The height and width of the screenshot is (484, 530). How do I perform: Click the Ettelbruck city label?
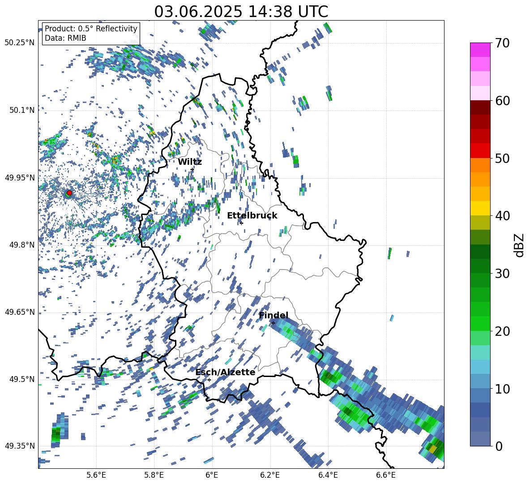tap(252, 216)
